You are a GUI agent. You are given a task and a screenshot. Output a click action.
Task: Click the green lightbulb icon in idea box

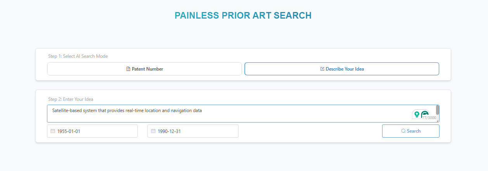click(x=417, y=114)
